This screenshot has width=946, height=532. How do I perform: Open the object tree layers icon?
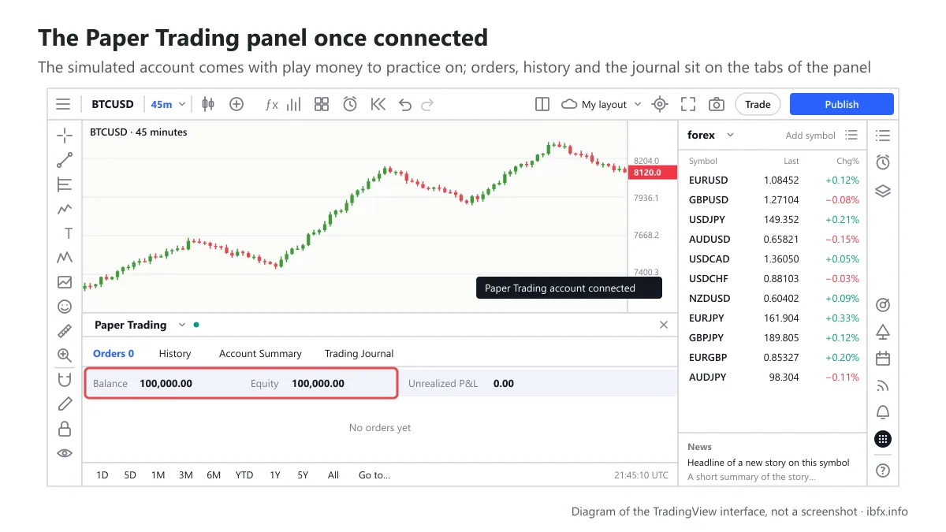(x=883, y=191)
